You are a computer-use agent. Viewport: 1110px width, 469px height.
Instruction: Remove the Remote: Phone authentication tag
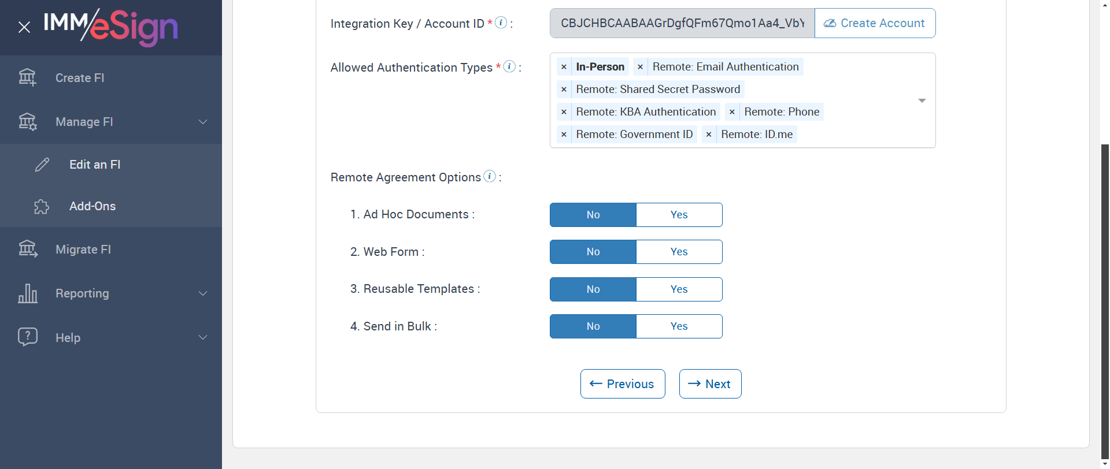pos(732,112)
